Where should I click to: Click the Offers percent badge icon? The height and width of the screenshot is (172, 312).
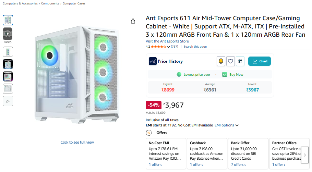(149, 133)
